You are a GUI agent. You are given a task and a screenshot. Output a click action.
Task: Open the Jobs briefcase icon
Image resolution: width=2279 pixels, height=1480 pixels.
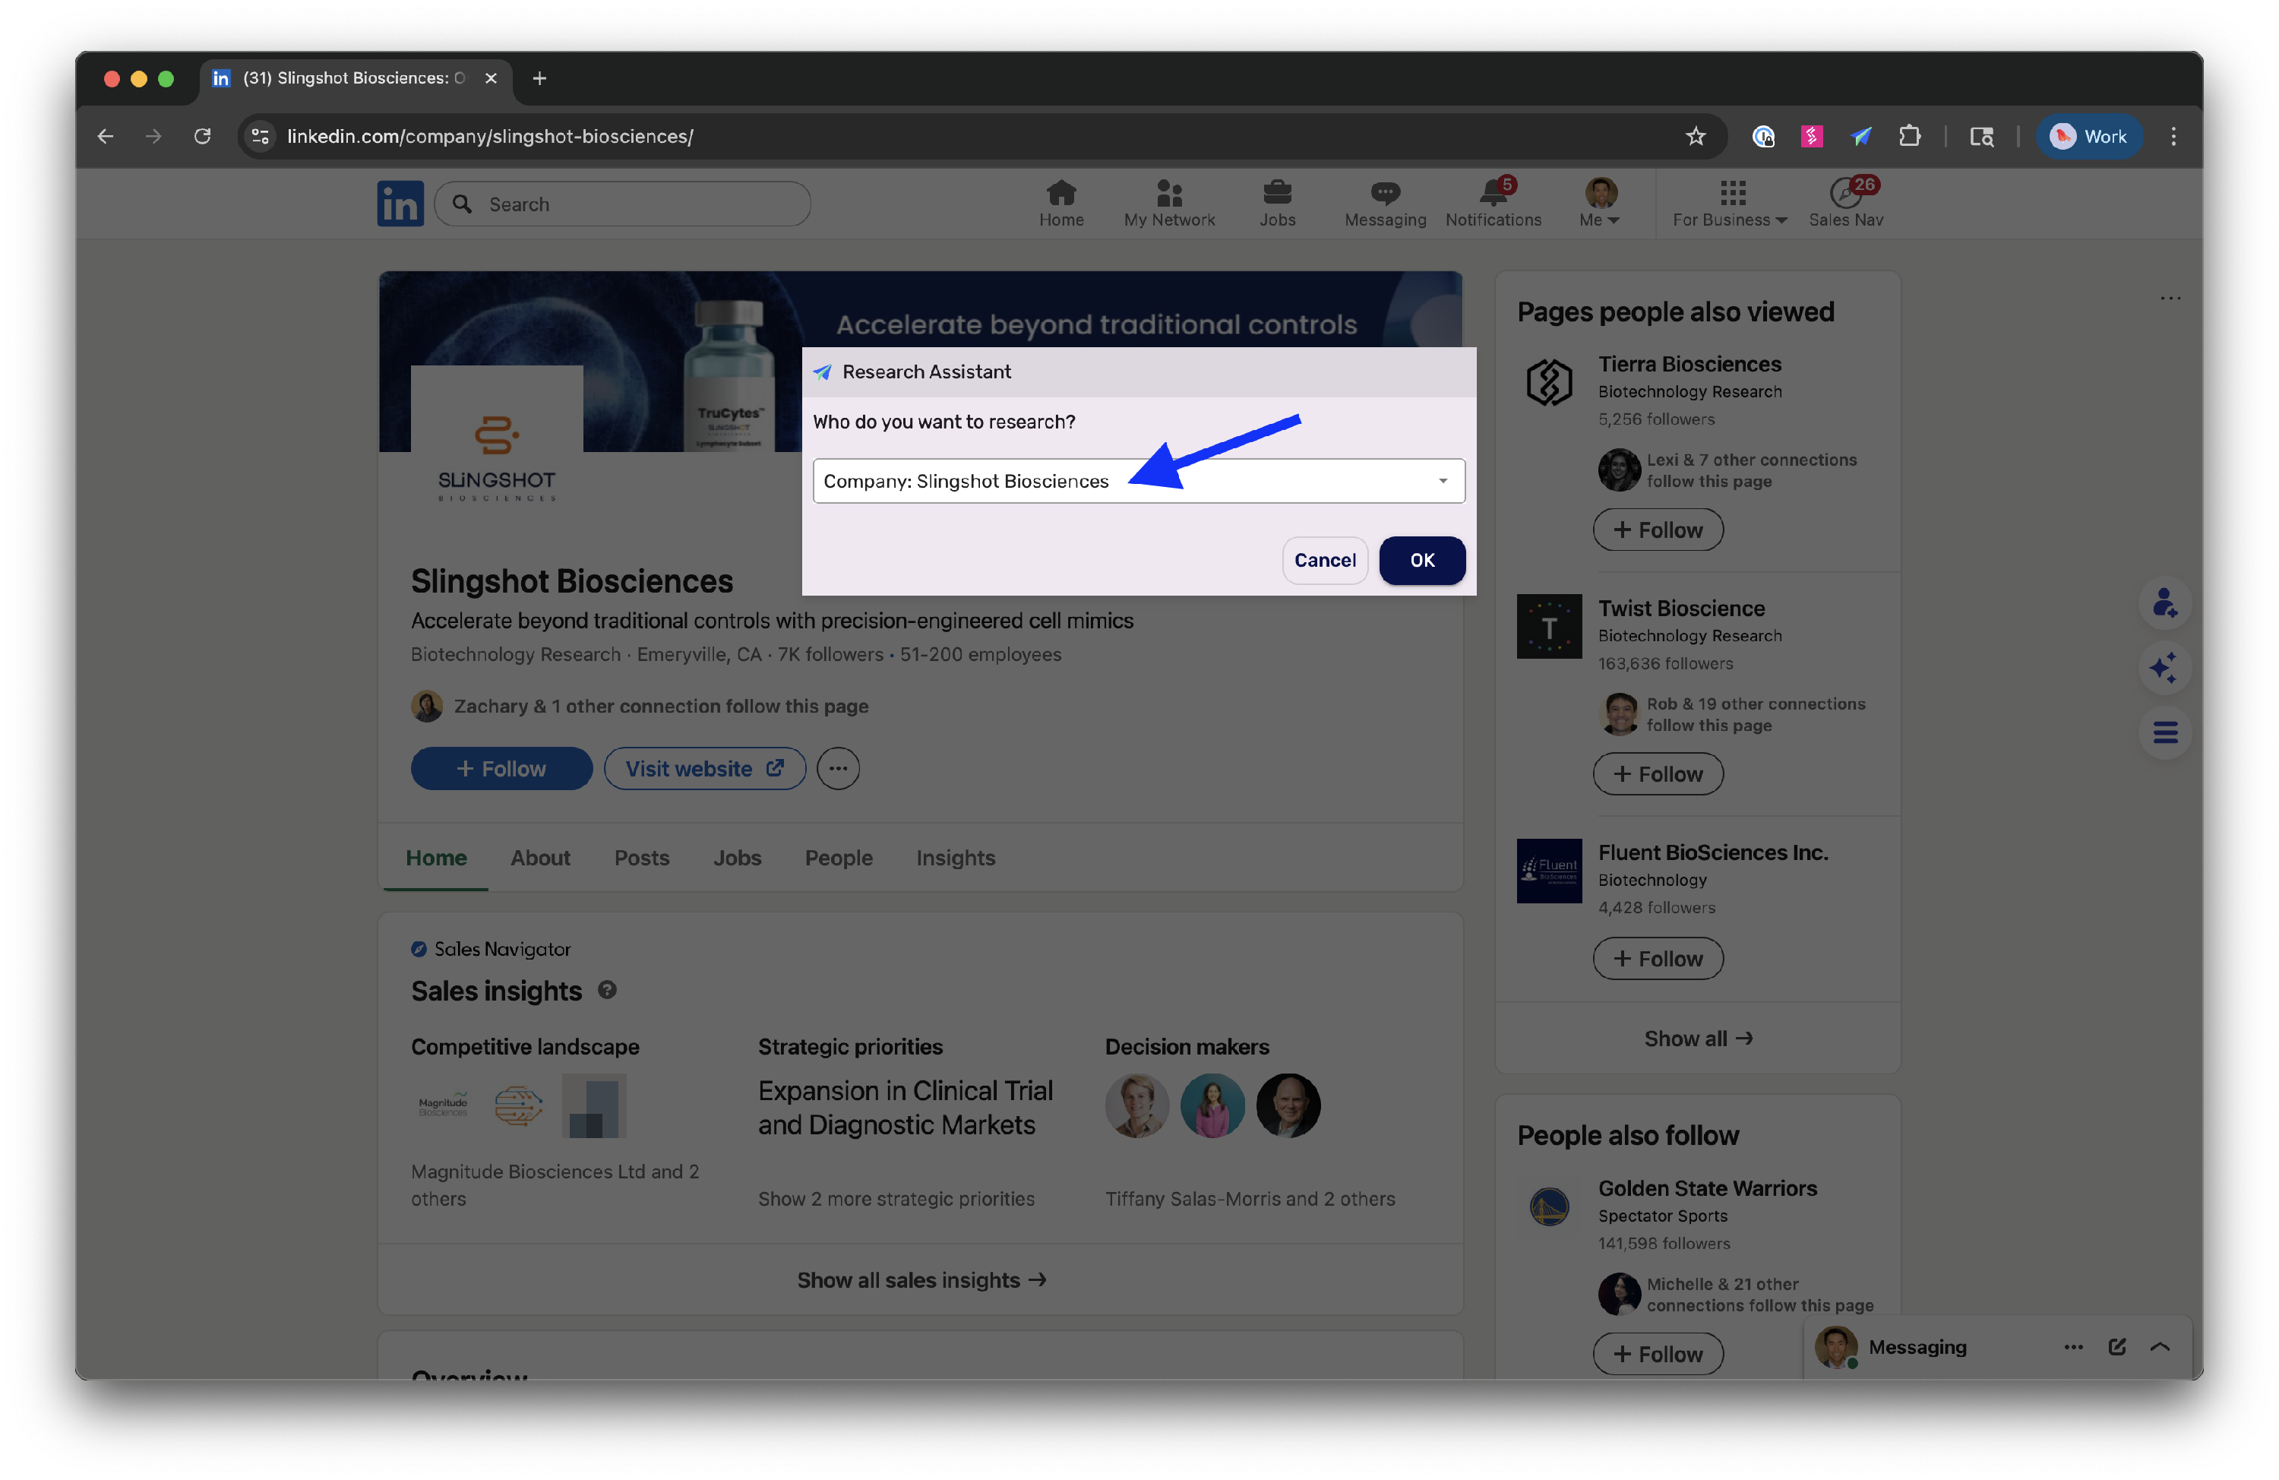[1276, 203]
